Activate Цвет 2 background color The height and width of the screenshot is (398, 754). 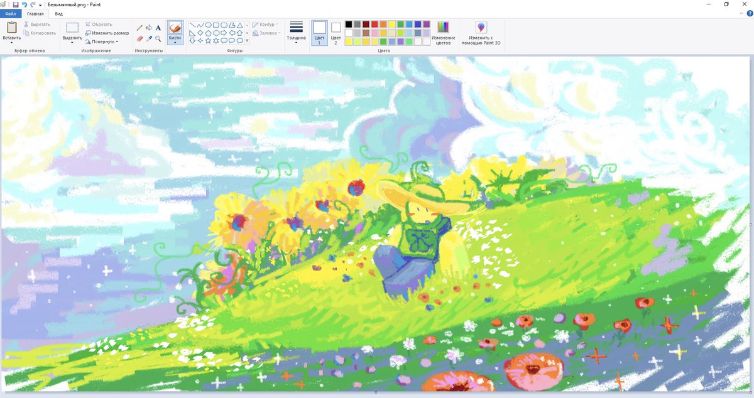click(336, 33)
